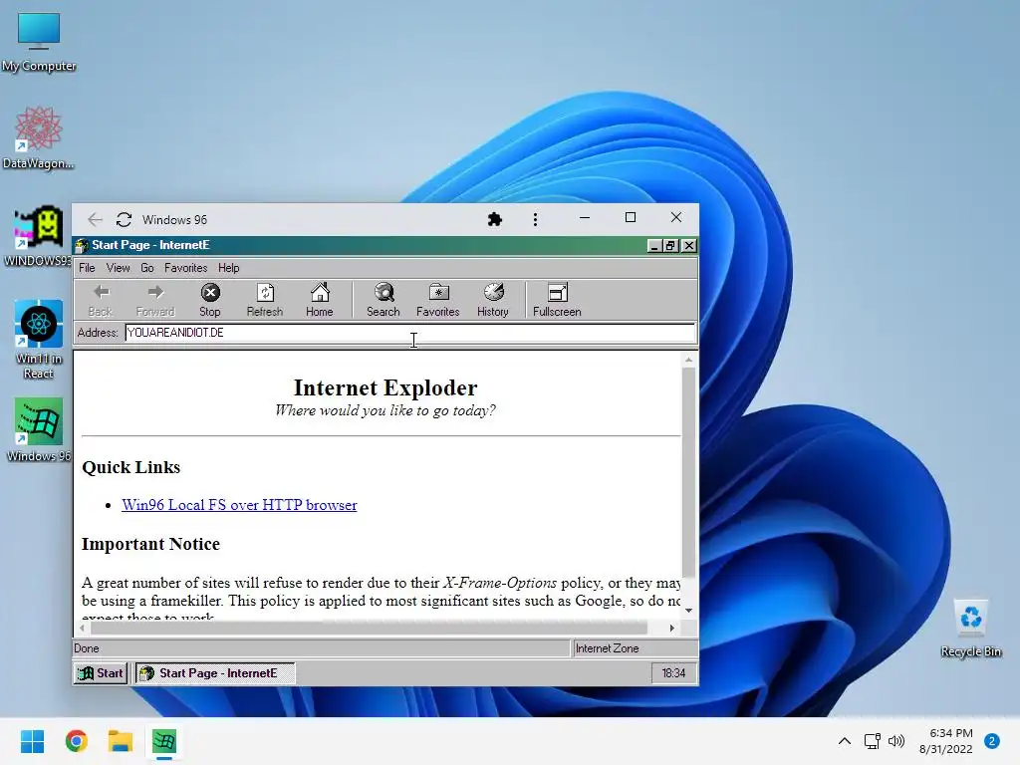This screenshot has width=1020, height=765.
Task: Restore the InternetE inner window
Action: (x=670, y=246)
